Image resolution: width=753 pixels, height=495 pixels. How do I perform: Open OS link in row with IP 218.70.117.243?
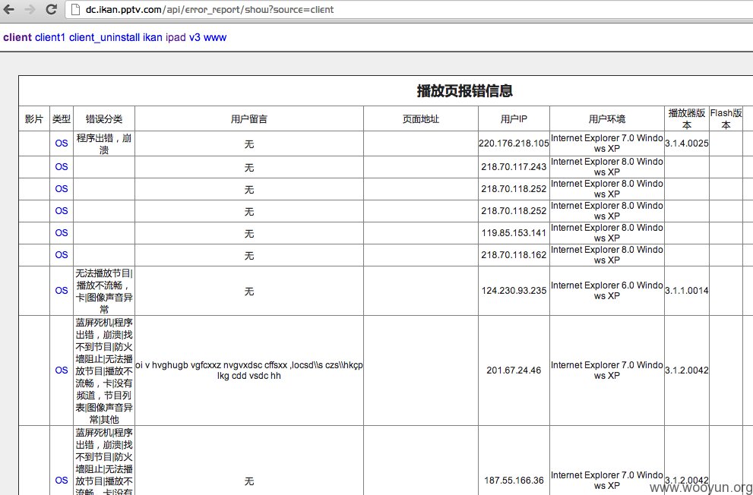62,166
